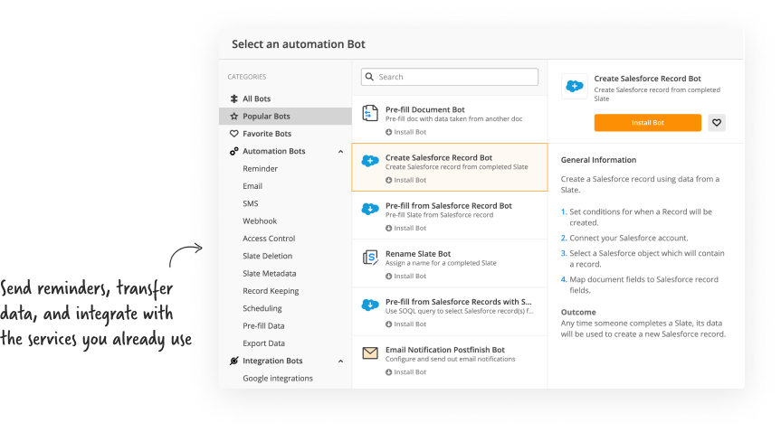Image resolution: width=781 pixels, height=432 pixels.
Task: Choose the Access Control subcategory
Action: point(269,239)
